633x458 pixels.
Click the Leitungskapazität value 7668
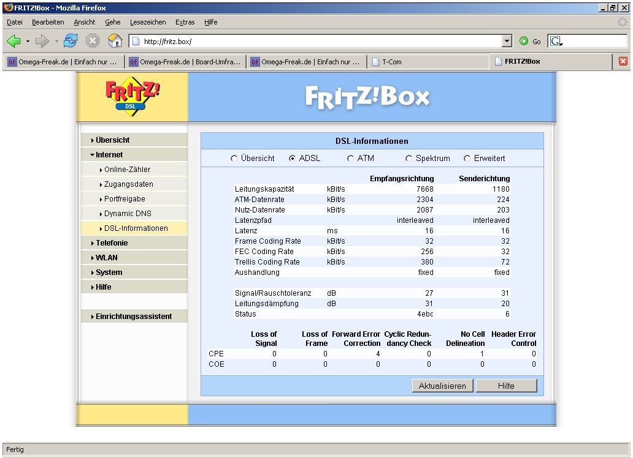tap(424, 189)
